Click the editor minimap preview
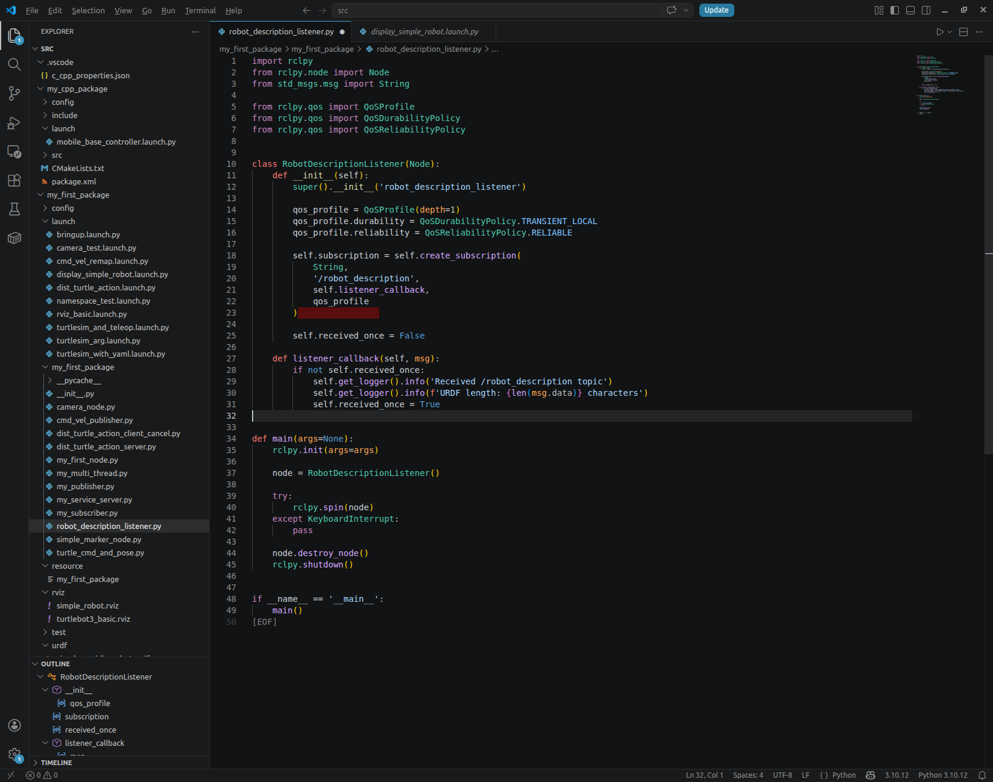Image resolution: width=993 pixels, height=782 pixels. pos(942,86)
